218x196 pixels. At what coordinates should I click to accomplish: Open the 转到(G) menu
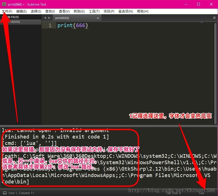(x=79, y=11)
